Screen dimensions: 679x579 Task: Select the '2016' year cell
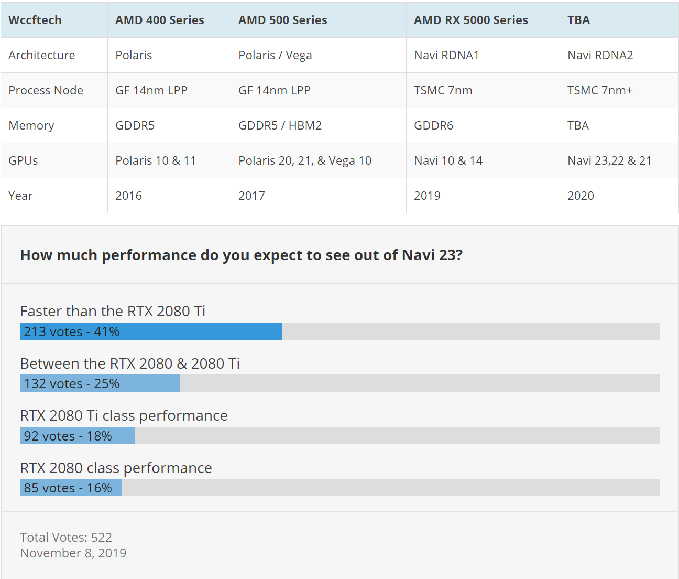[169, 196]
